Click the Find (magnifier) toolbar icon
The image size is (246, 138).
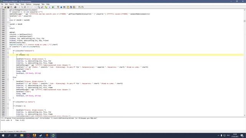(39, 7)
